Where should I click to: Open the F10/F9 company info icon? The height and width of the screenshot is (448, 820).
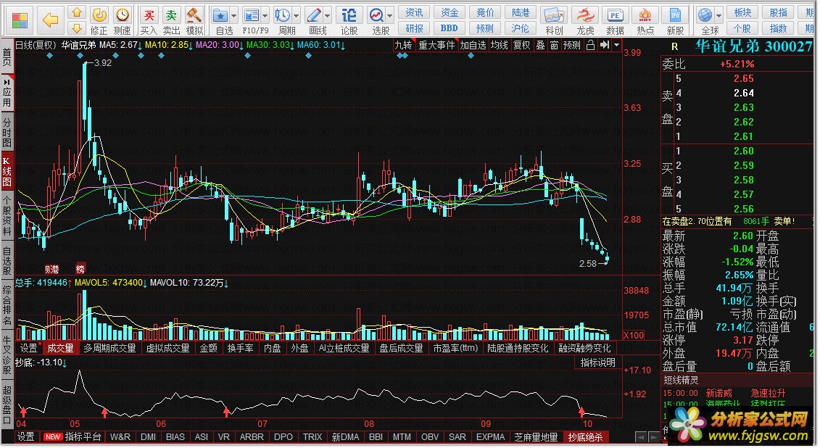click(x=252, y=15)
